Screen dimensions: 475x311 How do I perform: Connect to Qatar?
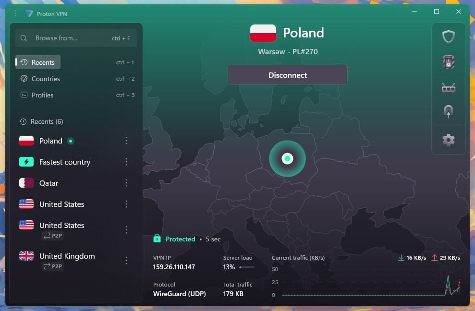pyautogui.click(x=49, y=183)
